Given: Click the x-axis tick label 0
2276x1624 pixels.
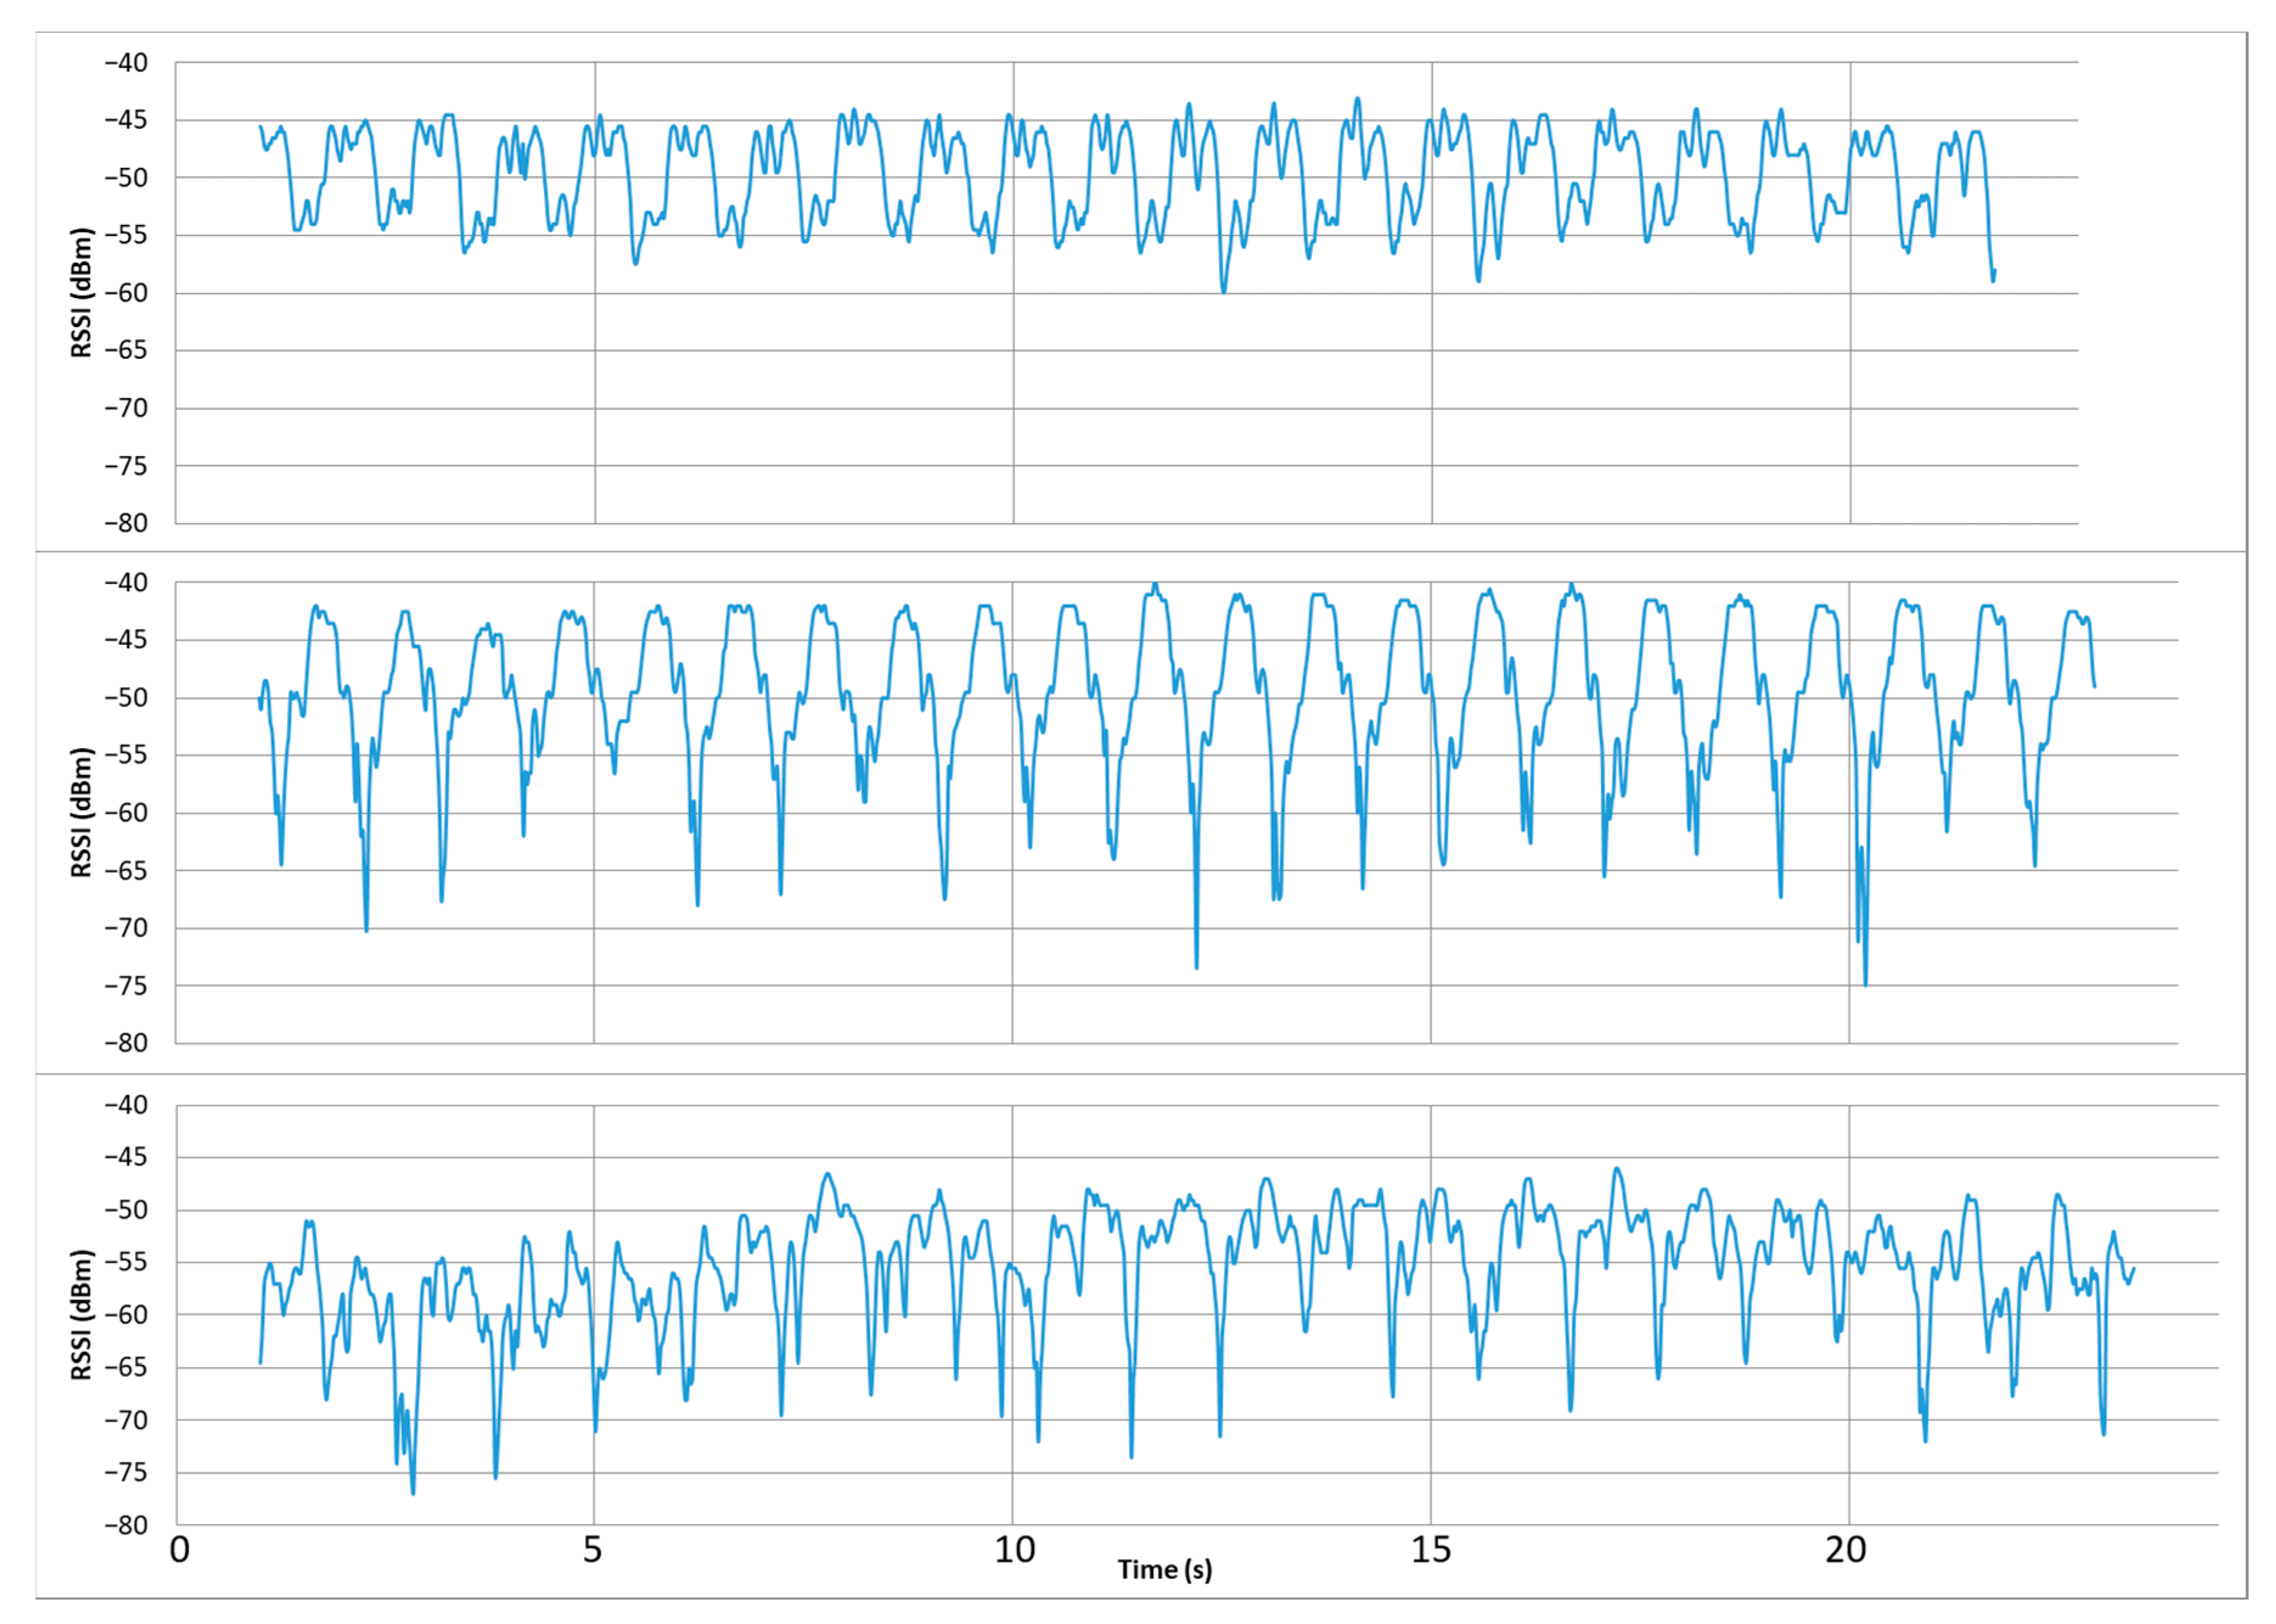Looking at the screenshot, I should 179,1549.
